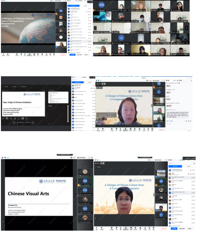The width and height of the screenshot is (198, 233).
Task: Toggle the microphone in the globe slide meeting toolbar
Action: tap(3, 54)
